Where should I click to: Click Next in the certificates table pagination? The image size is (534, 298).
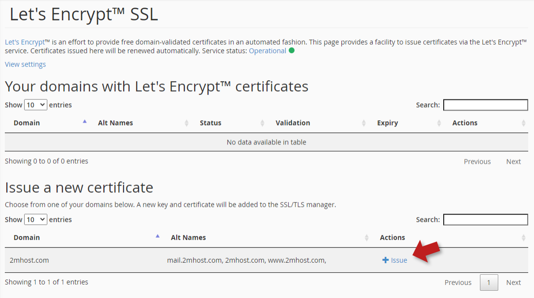(513, 162)
